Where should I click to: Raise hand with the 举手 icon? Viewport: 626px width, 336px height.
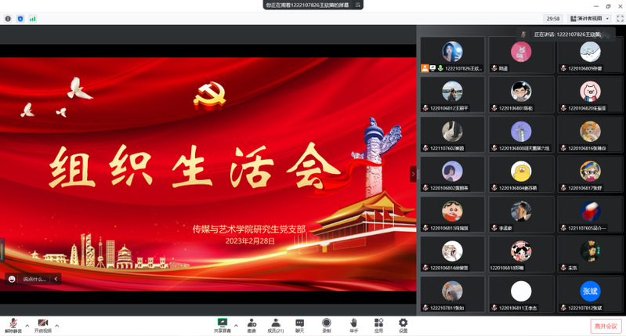[353, 323]
